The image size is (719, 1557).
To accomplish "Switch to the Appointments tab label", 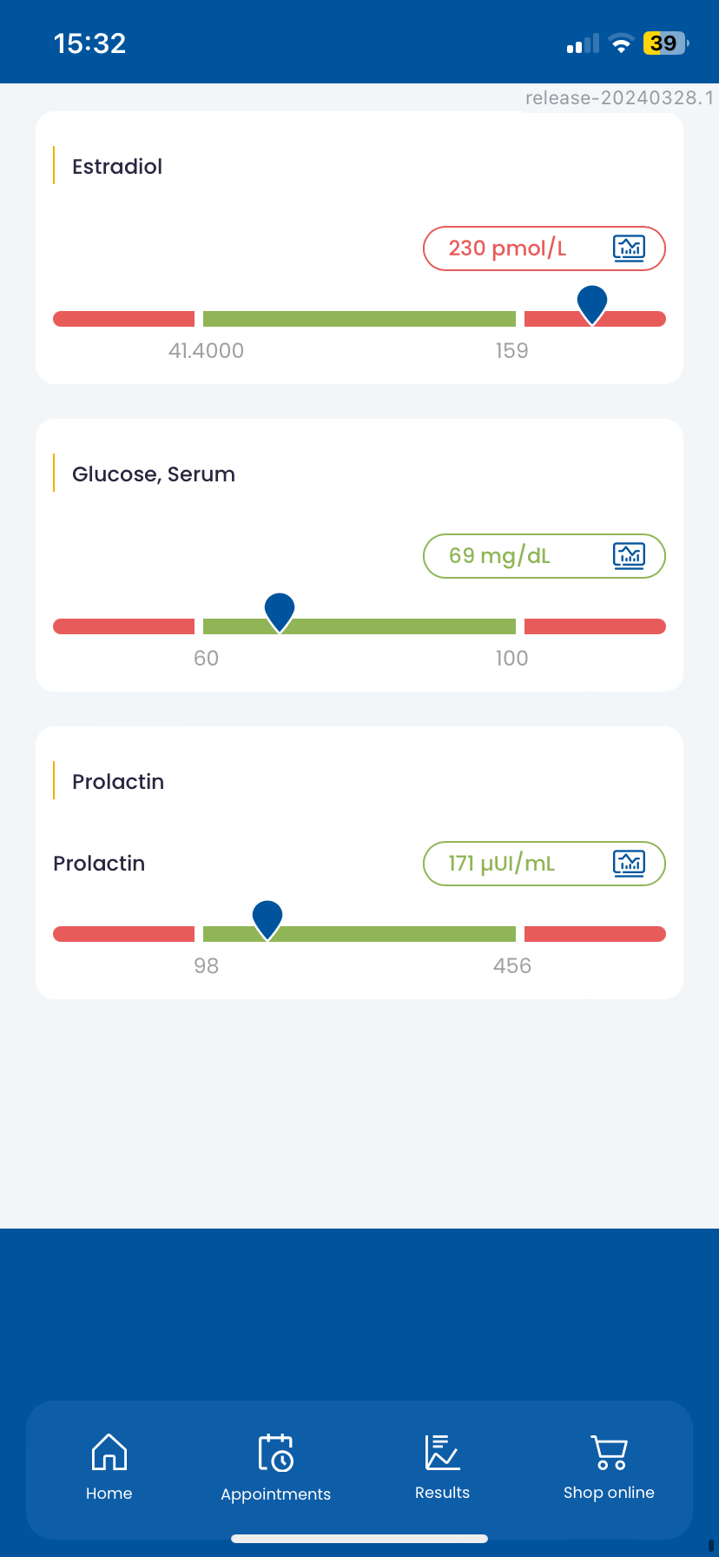I will (276, 1494).
